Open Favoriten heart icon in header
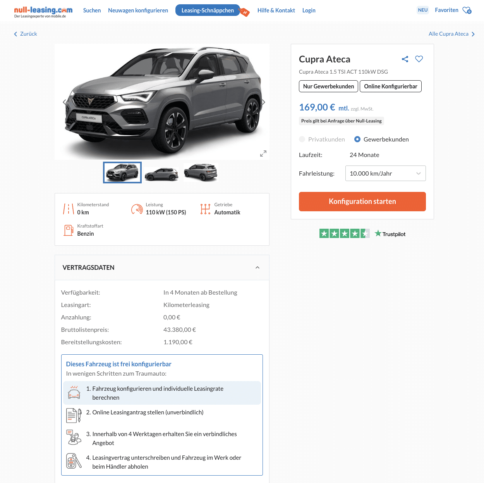484x483 pixels. tap(467, 10)
